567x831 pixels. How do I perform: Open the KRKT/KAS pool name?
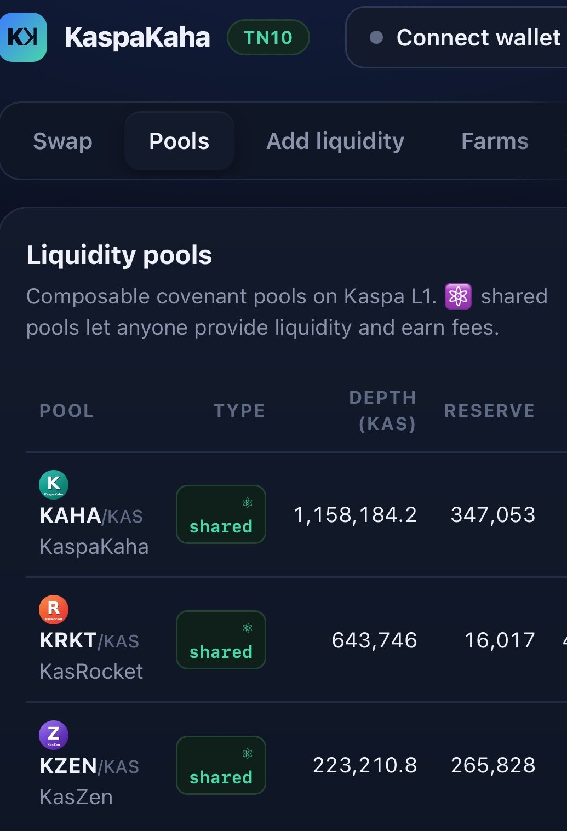(89, 640)
